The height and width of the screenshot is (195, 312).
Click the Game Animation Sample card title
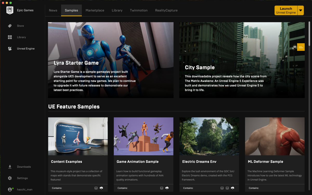pyautogui.click(x=138, y=162)
